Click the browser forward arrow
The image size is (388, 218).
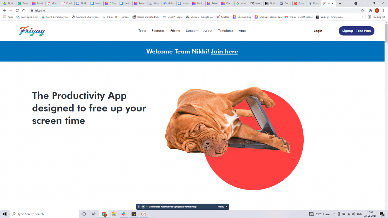click(x=11, y=11)
